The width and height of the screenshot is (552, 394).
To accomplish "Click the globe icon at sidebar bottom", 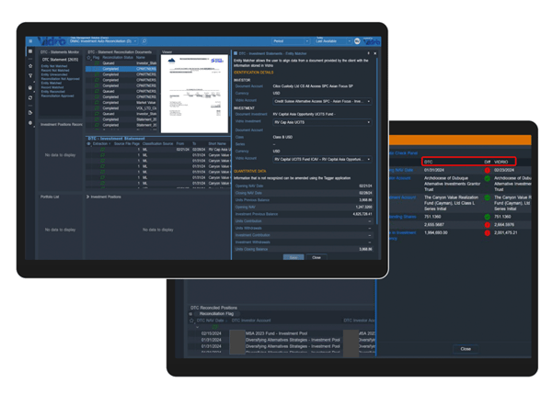I will [x=30, y=123].
